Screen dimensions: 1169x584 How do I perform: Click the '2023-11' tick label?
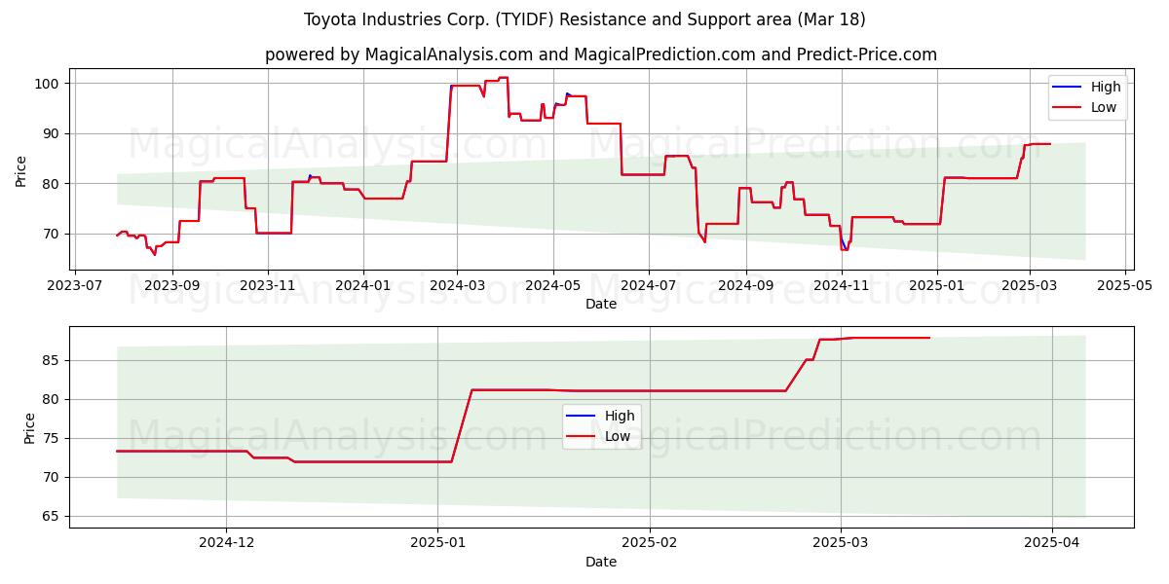268,285
